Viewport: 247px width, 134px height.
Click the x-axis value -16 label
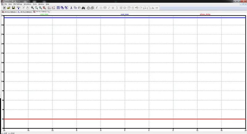tap(28, 130)
